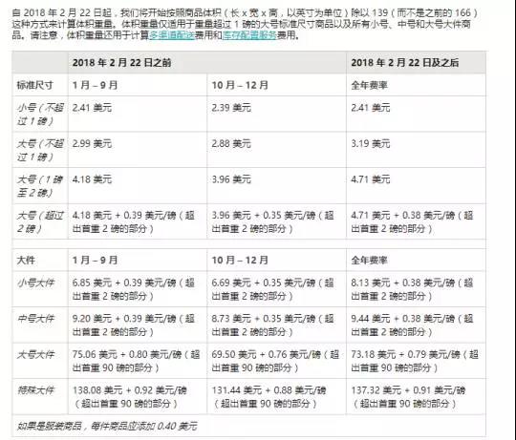Select '73.18 美元 + 0.79 美元/磅' cell
Image resolution: width=516 pixels, height=440 pixels.
[415, 361]
